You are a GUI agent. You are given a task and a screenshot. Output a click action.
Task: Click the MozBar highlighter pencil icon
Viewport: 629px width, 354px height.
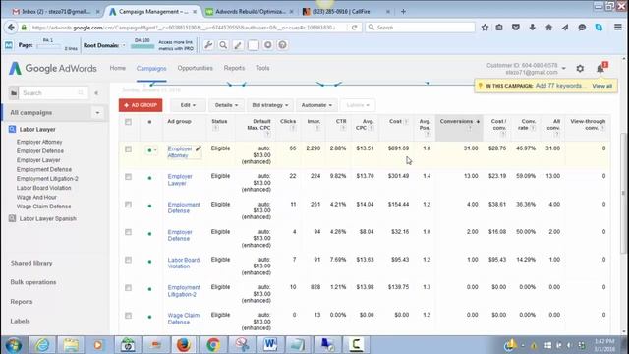point(238,45)
